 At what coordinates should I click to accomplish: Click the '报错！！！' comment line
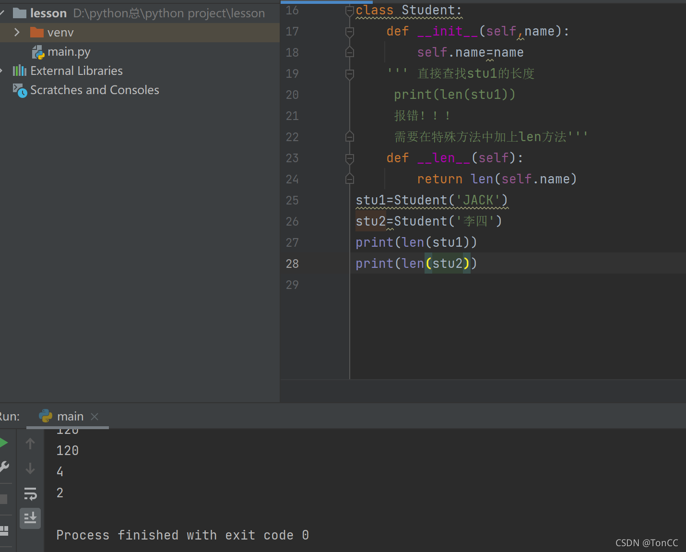422,116
